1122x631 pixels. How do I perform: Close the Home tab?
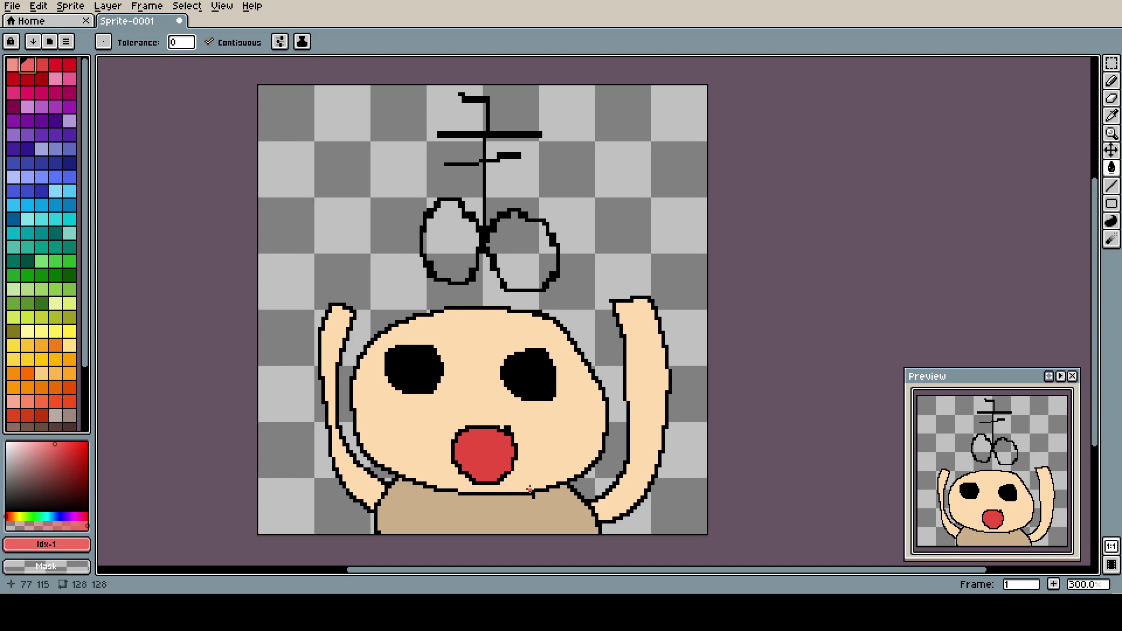point(86,21)
